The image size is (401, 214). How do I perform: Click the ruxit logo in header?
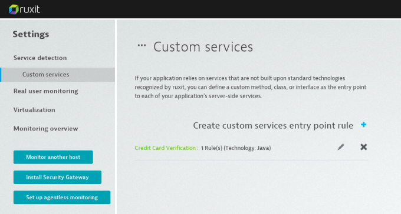[24, 9]
